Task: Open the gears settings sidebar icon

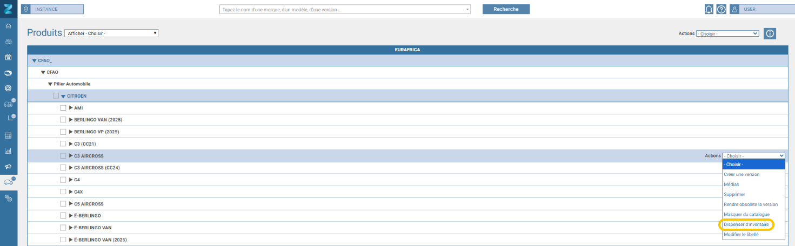Action: pyautogui.click(x=8, y=198)
